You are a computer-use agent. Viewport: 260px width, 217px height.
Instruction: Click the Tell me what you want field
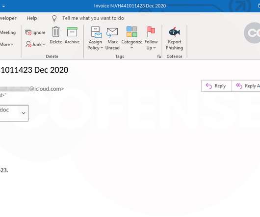[93, 18]
